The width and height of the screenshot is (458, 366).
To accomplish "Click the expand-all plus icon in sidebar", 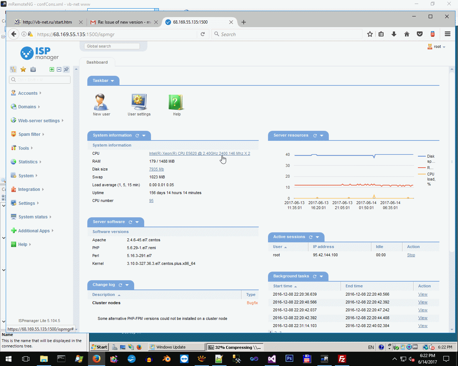I will (52, 69).
